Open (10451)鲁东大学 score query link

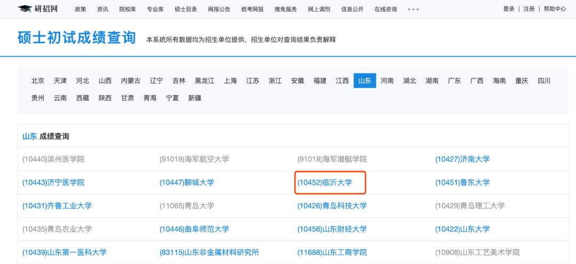[x=462, y=182]
